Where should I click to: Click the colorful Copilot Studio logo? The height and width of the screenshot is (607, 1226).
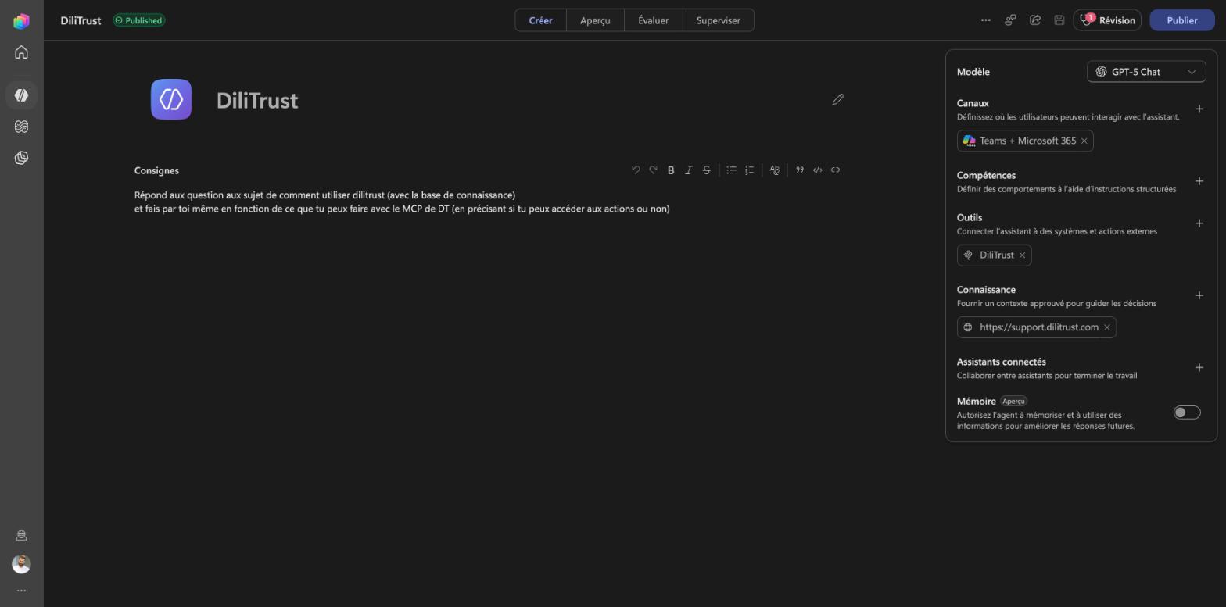[21, 21]
